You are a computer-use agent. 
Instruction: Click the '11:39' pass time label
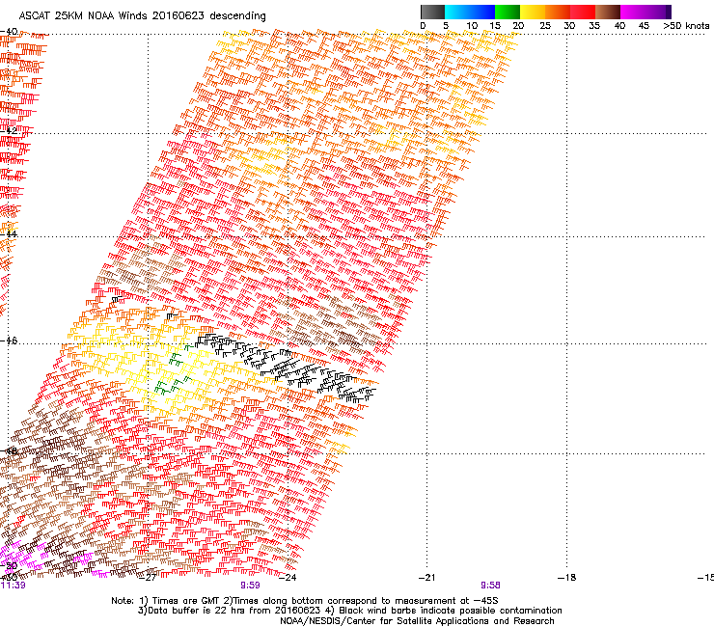pos(13,586)
